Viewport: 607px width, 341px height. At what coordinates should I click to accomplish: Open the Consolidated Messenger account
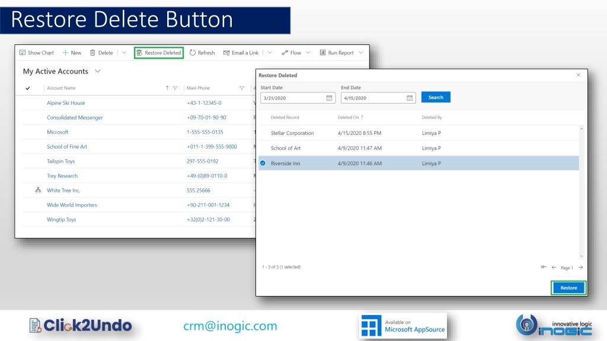pos(75,118)
